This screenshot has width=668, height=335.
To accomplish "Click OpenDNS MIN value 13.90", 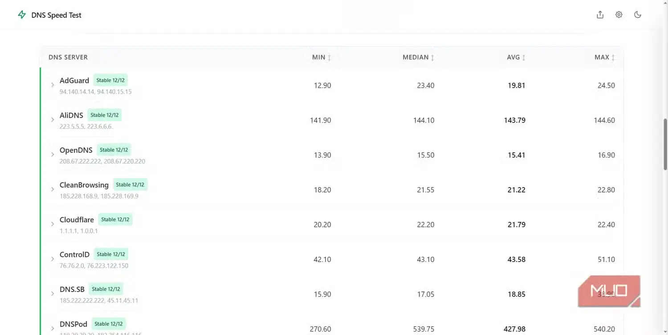I will (x=322, y=155).
